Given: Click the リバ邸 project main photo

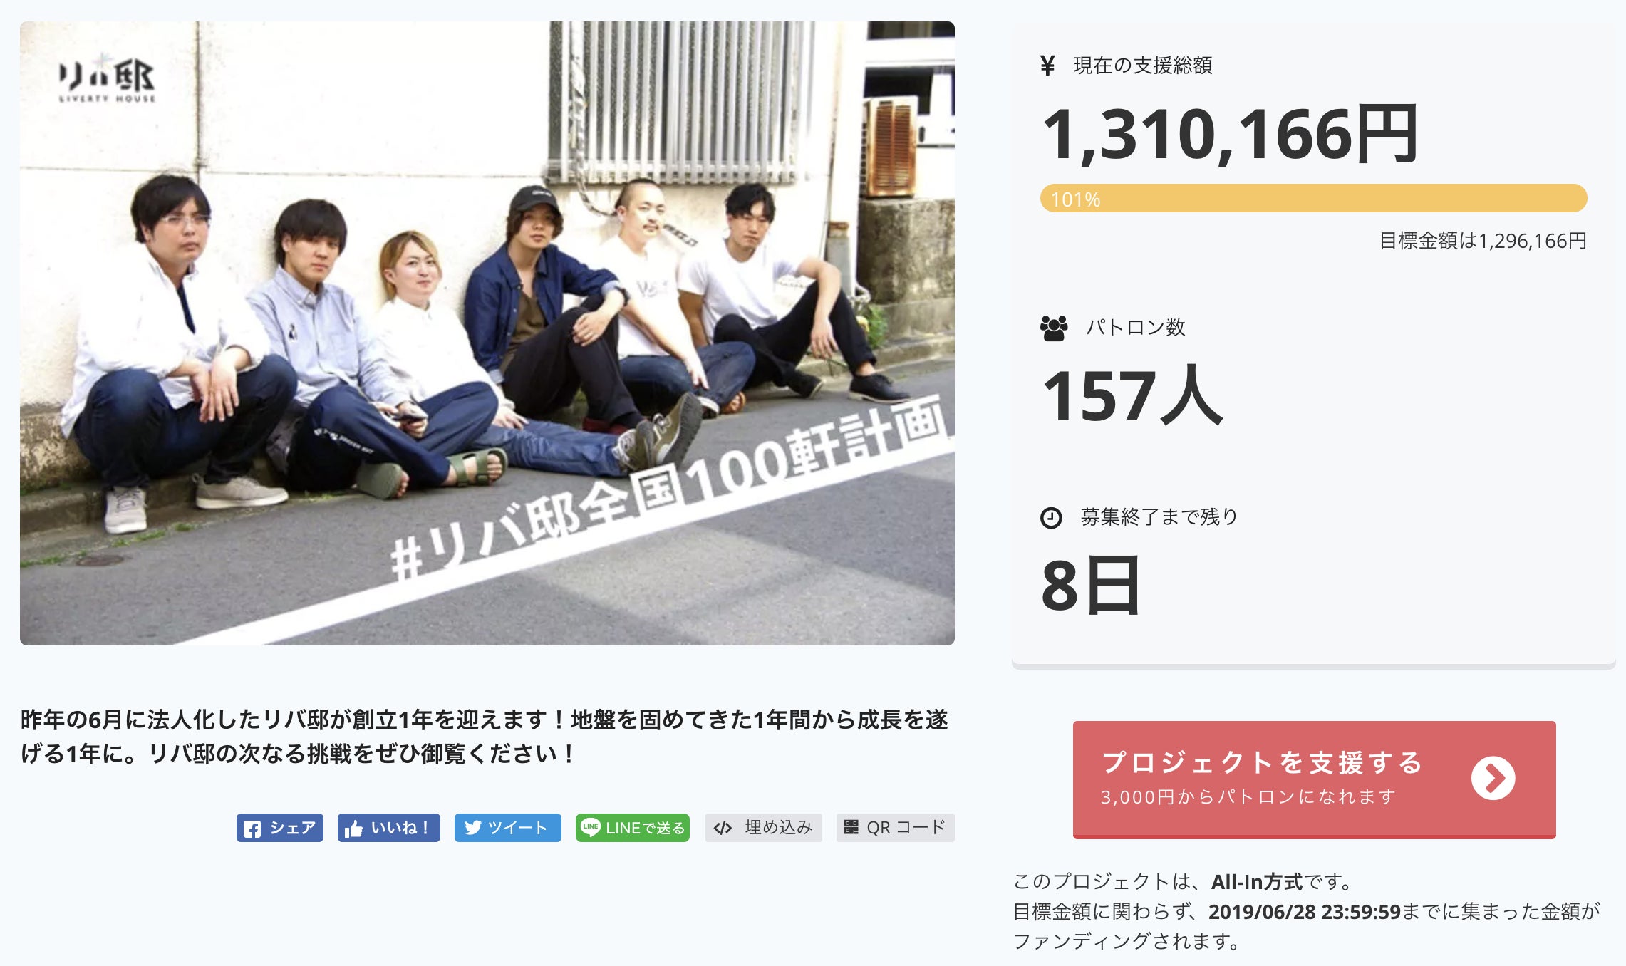Looking at the screenshot, I should pos(487,333).
